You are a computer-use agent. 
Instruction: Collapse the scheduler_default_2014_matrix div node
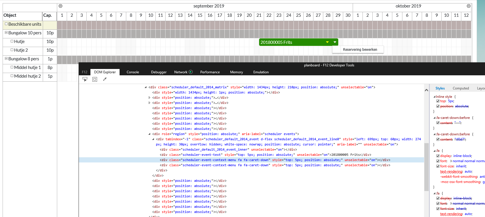click(x=146, y=87)
